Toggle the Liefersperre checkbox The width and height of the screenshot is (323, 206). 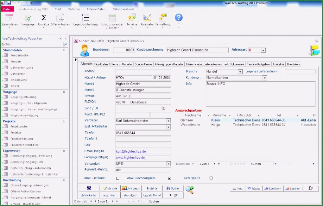pos(211,178)
